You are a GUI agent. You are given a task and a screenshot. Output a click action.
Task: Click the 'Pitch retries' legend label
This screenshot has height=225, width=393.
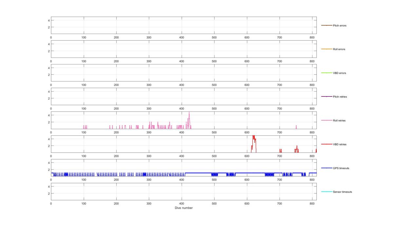click(340, 97)
